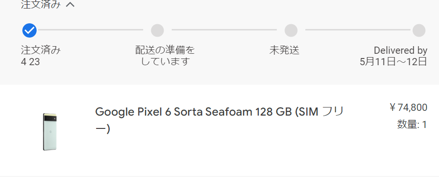Click progress line between 未発送 and Delivered circles

pos(358,29)
